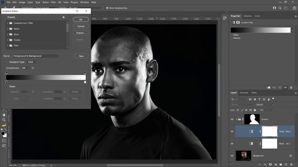Switch to the Libraries tab

click(x=247, y=16)
